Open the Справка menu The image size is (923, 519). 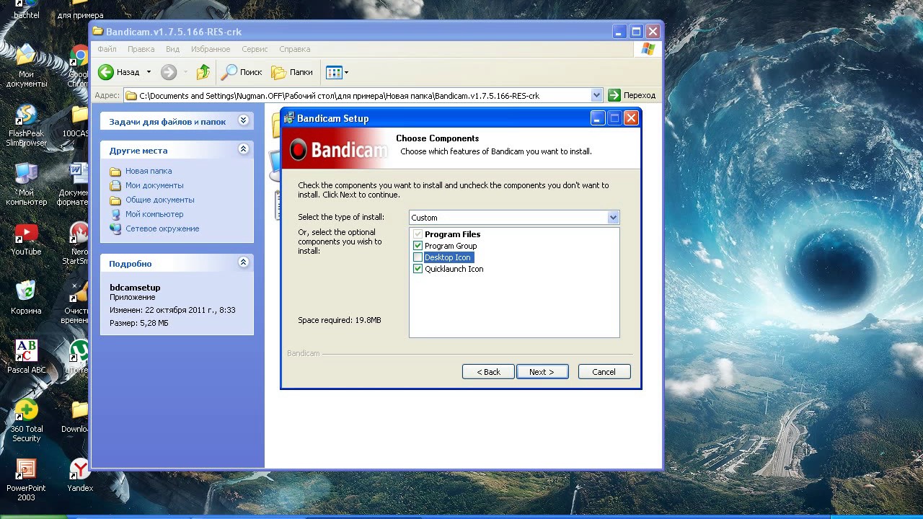coord(294,49)
